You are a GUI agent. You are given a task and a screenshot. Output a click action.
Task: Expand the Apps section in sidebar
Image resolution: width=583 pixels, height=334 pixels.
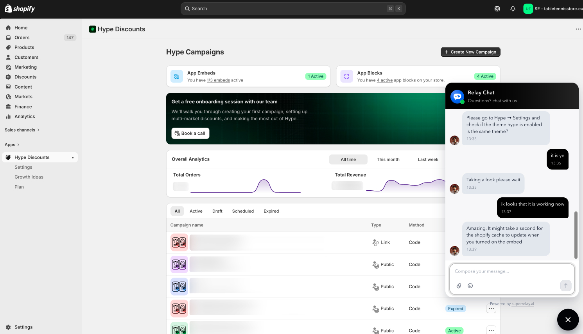(12, 145)
